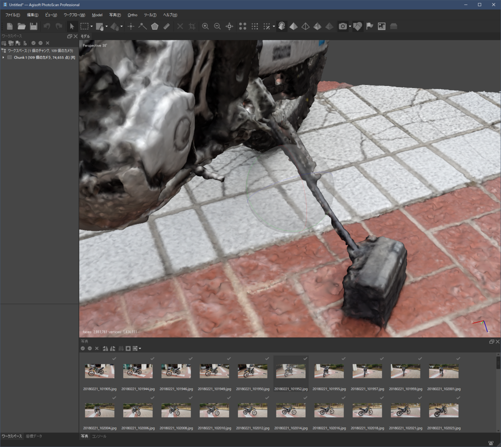Click the Zoom In magnifier
Screen dimensions: 501x447
click(x=205, y=26)
